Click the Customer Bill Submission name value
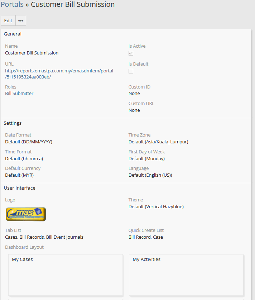255x300 pixels. pos(32,53)
